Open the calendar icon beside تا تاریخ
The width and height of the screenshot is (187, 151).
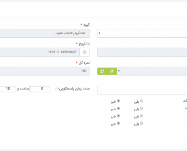click(x=85, y=52)
